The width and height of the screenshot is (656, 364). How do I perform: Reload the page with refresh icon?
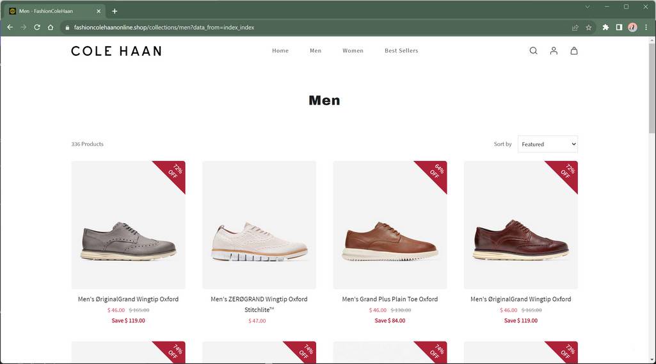click(37, 27)
